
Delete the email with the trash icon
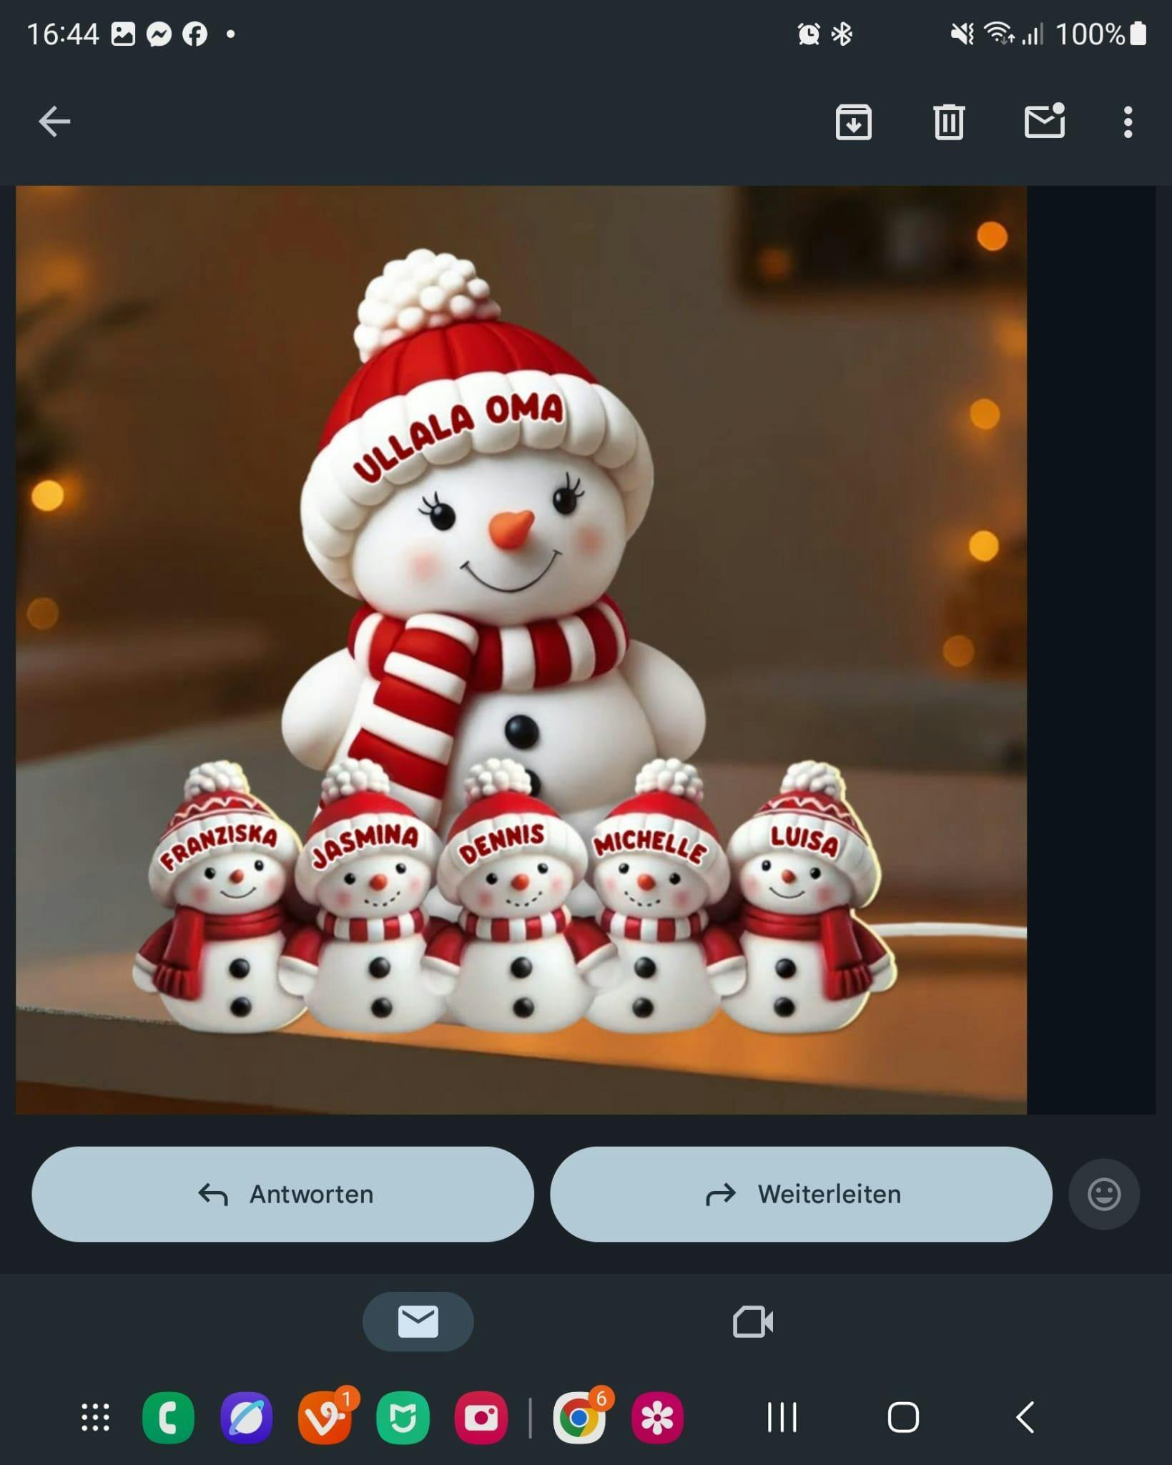(949, 122)
